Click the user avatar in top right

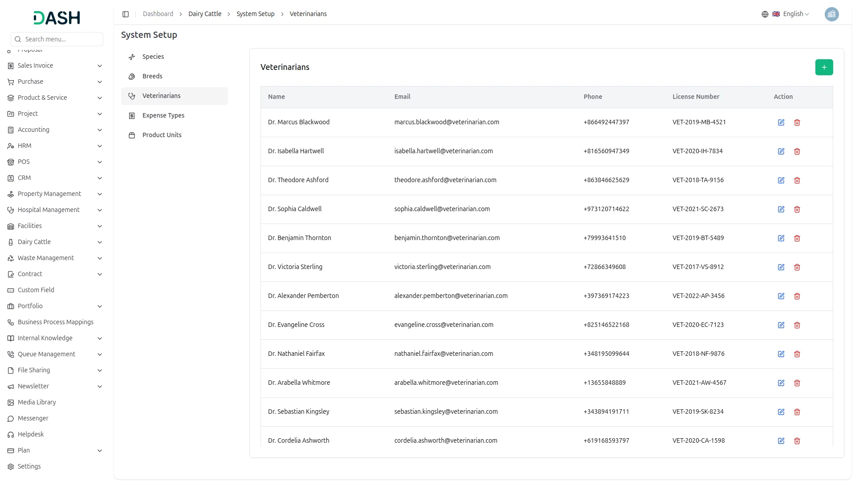(831, 14)
